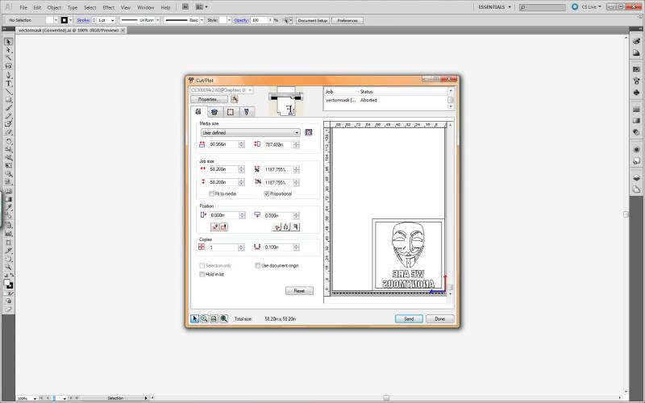Open the File menu

pyautogui.click(x=23, y=7)
